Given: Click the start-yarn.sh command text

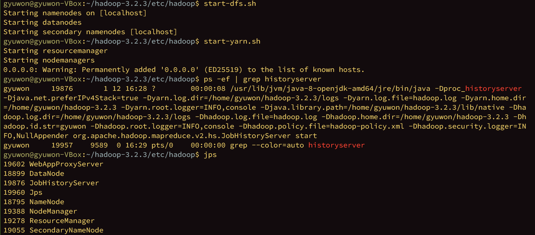Looking at the screenshot, I should coord(232,41).
